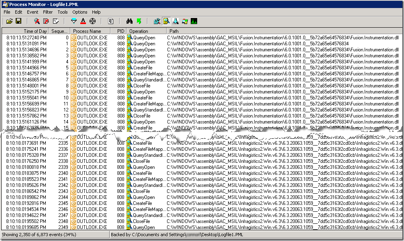
Task: Save the current capture
Action: [18, 21]
